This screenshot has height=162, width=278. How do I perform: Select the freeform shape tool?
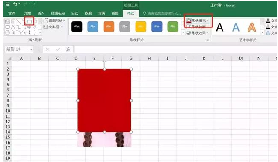pyautogui.click(x=7, y=32)
